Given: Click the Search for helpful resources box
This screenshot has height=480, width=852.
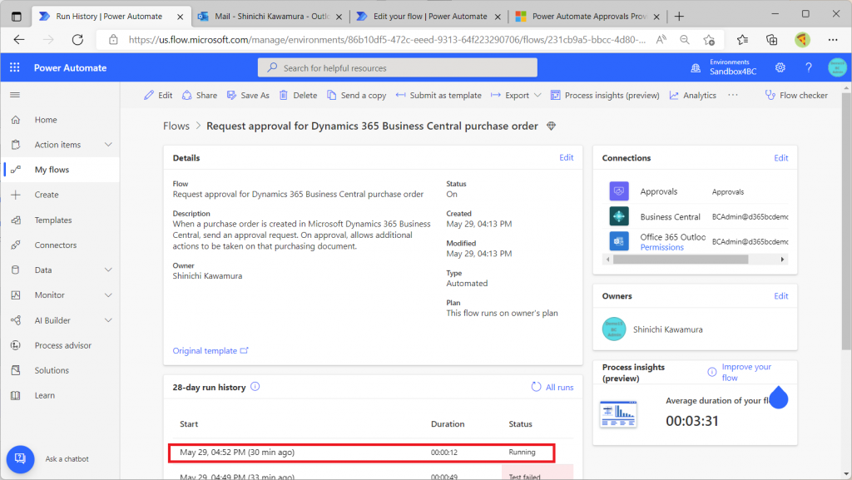Looking at the screenshot, I should pyautogui.click(x=397, y=68).
